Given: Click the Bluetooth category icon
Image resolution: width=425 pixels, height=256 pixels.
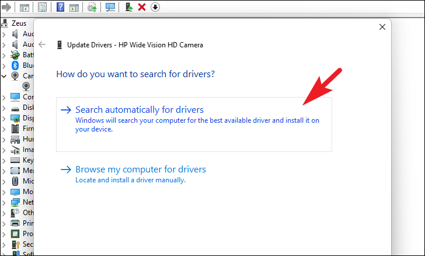Looking at the screenshot, I should [x=15, y=65].
